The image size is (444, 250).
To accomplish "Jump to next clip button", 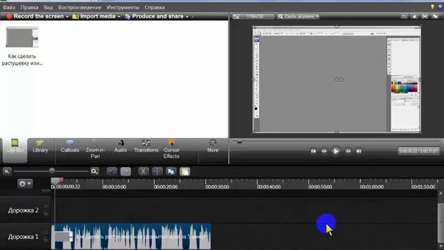I will [x=359, y=151].
